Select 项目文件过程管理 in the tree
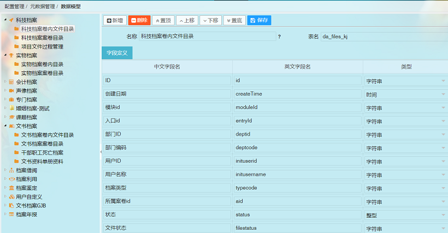Screen dimensions: 448x233 click(x=42, y=47)
